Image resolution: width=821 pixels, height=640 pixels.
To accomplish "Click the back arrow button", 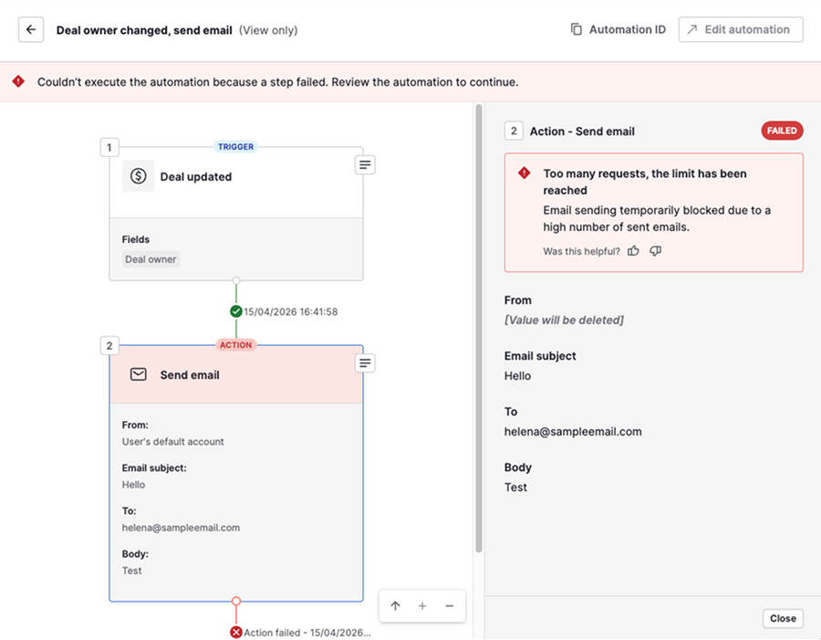I will tap(31, 30).
